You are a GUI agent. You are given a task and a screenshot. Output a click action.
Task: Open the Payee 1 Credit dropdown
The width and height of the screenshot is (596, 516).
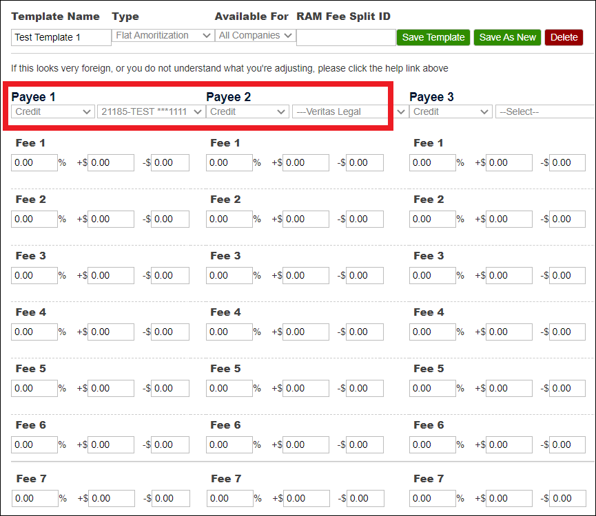52,111
